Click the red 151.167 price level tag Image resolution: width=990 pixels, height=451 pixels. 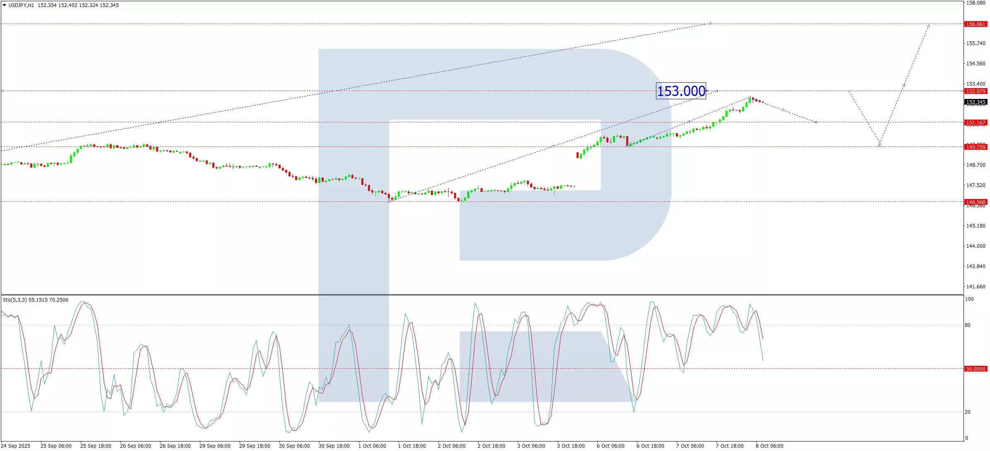click(x=976, y=123)
